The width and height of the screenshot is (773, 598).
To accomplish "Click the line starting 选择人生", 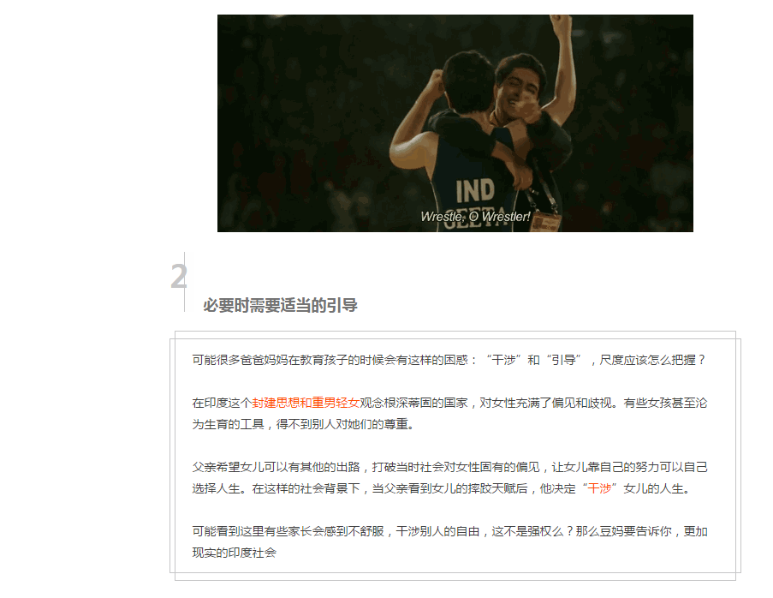I will coord(443,488).
